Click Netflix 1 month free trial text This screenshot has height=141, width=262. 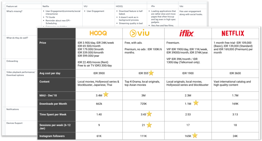pos(233,48)
